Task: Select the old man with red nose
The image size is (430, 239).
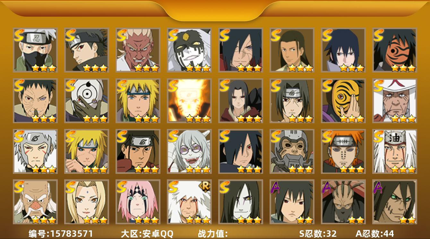Action: tap(35, 202)
